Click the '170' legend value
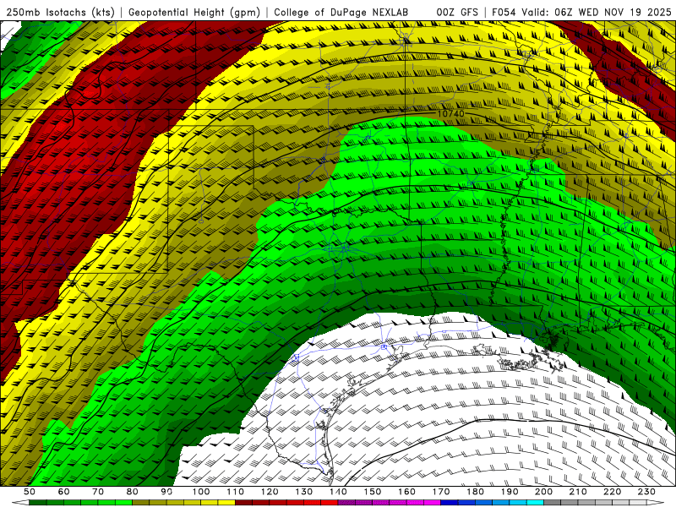Viewport: 676px width, 507px height. (441, 492)
